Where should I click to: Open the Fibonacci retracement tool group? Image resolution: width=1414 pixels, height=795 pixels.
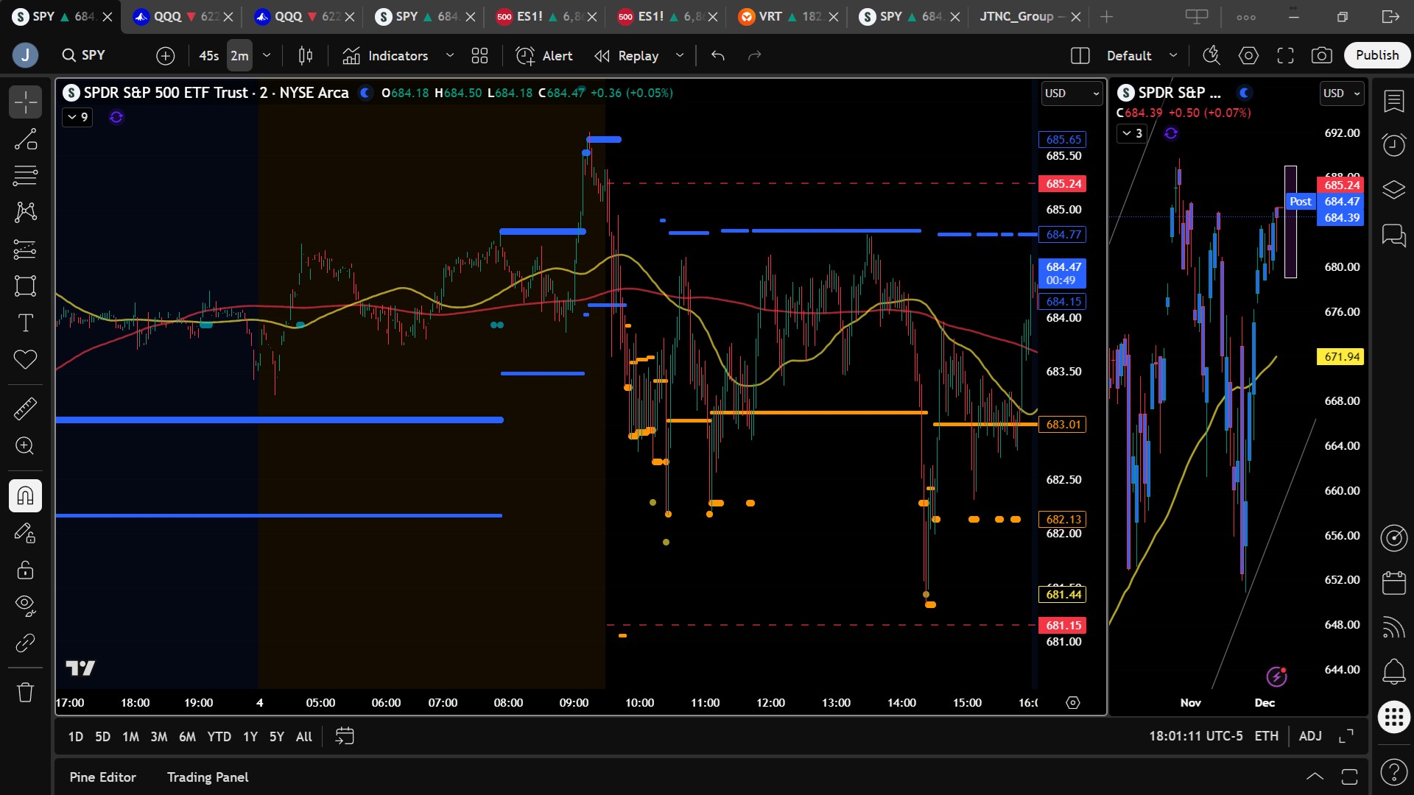point(25,176)
